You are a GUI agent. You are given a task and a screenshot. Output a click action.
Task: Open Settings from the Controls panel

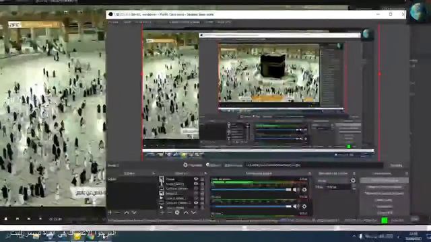(x=384, y=206)
